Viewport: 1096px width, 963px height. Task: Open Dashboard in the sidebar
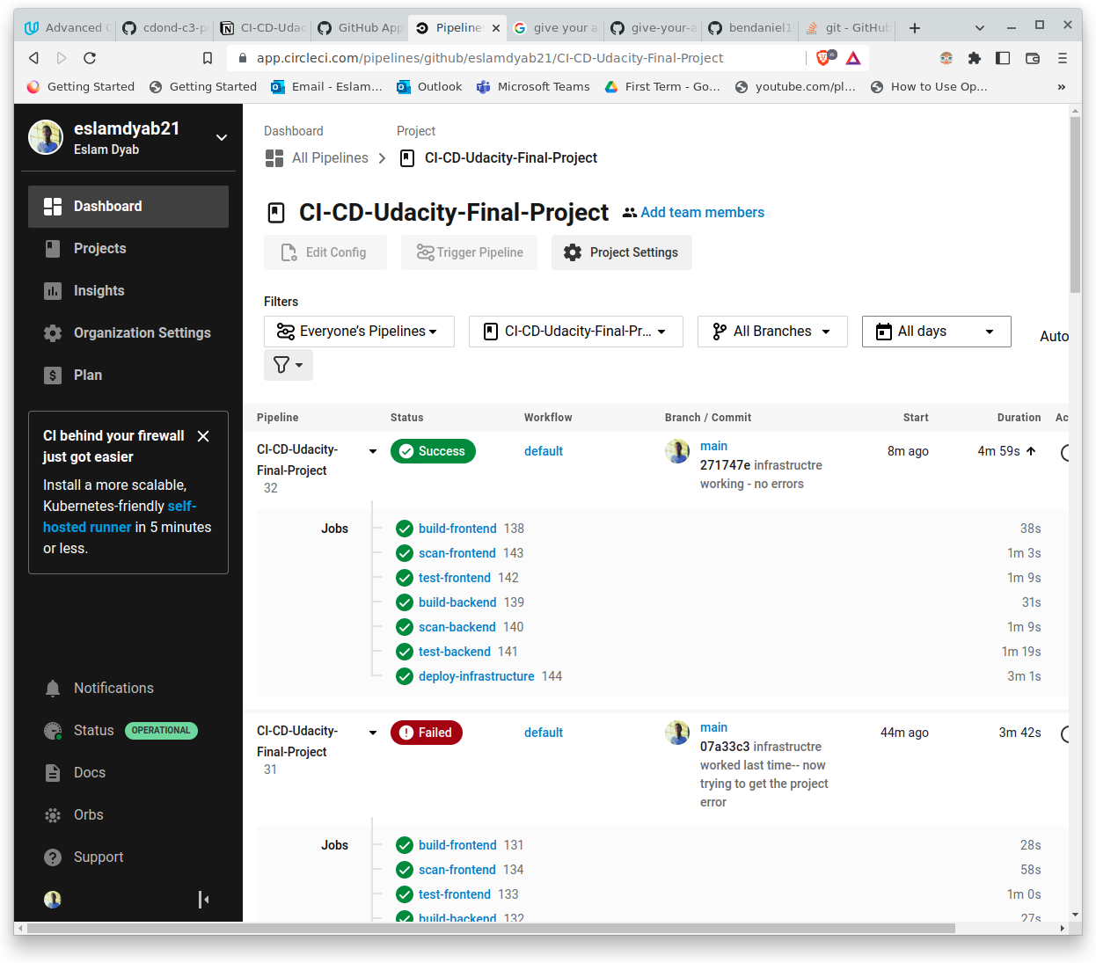128,207
